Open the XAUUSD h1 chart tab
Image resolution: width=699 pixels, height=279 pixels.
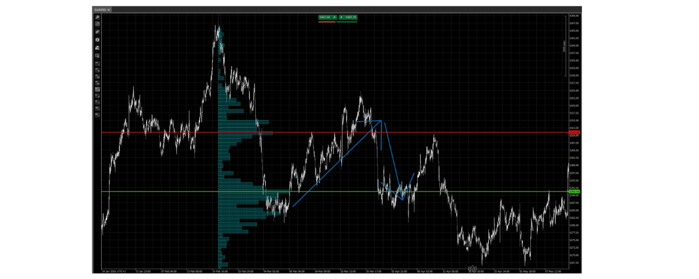tap(102, 9)
